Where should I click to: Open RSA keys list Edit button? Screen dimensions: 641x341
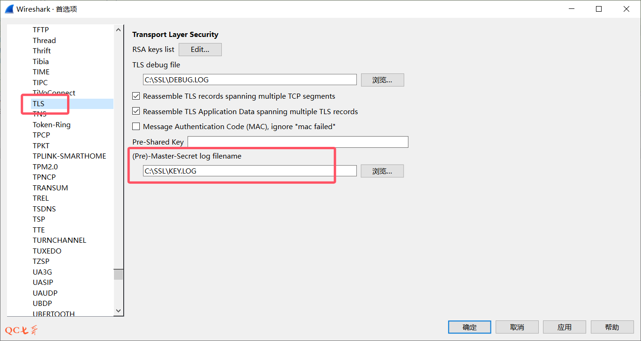(200, 50)
